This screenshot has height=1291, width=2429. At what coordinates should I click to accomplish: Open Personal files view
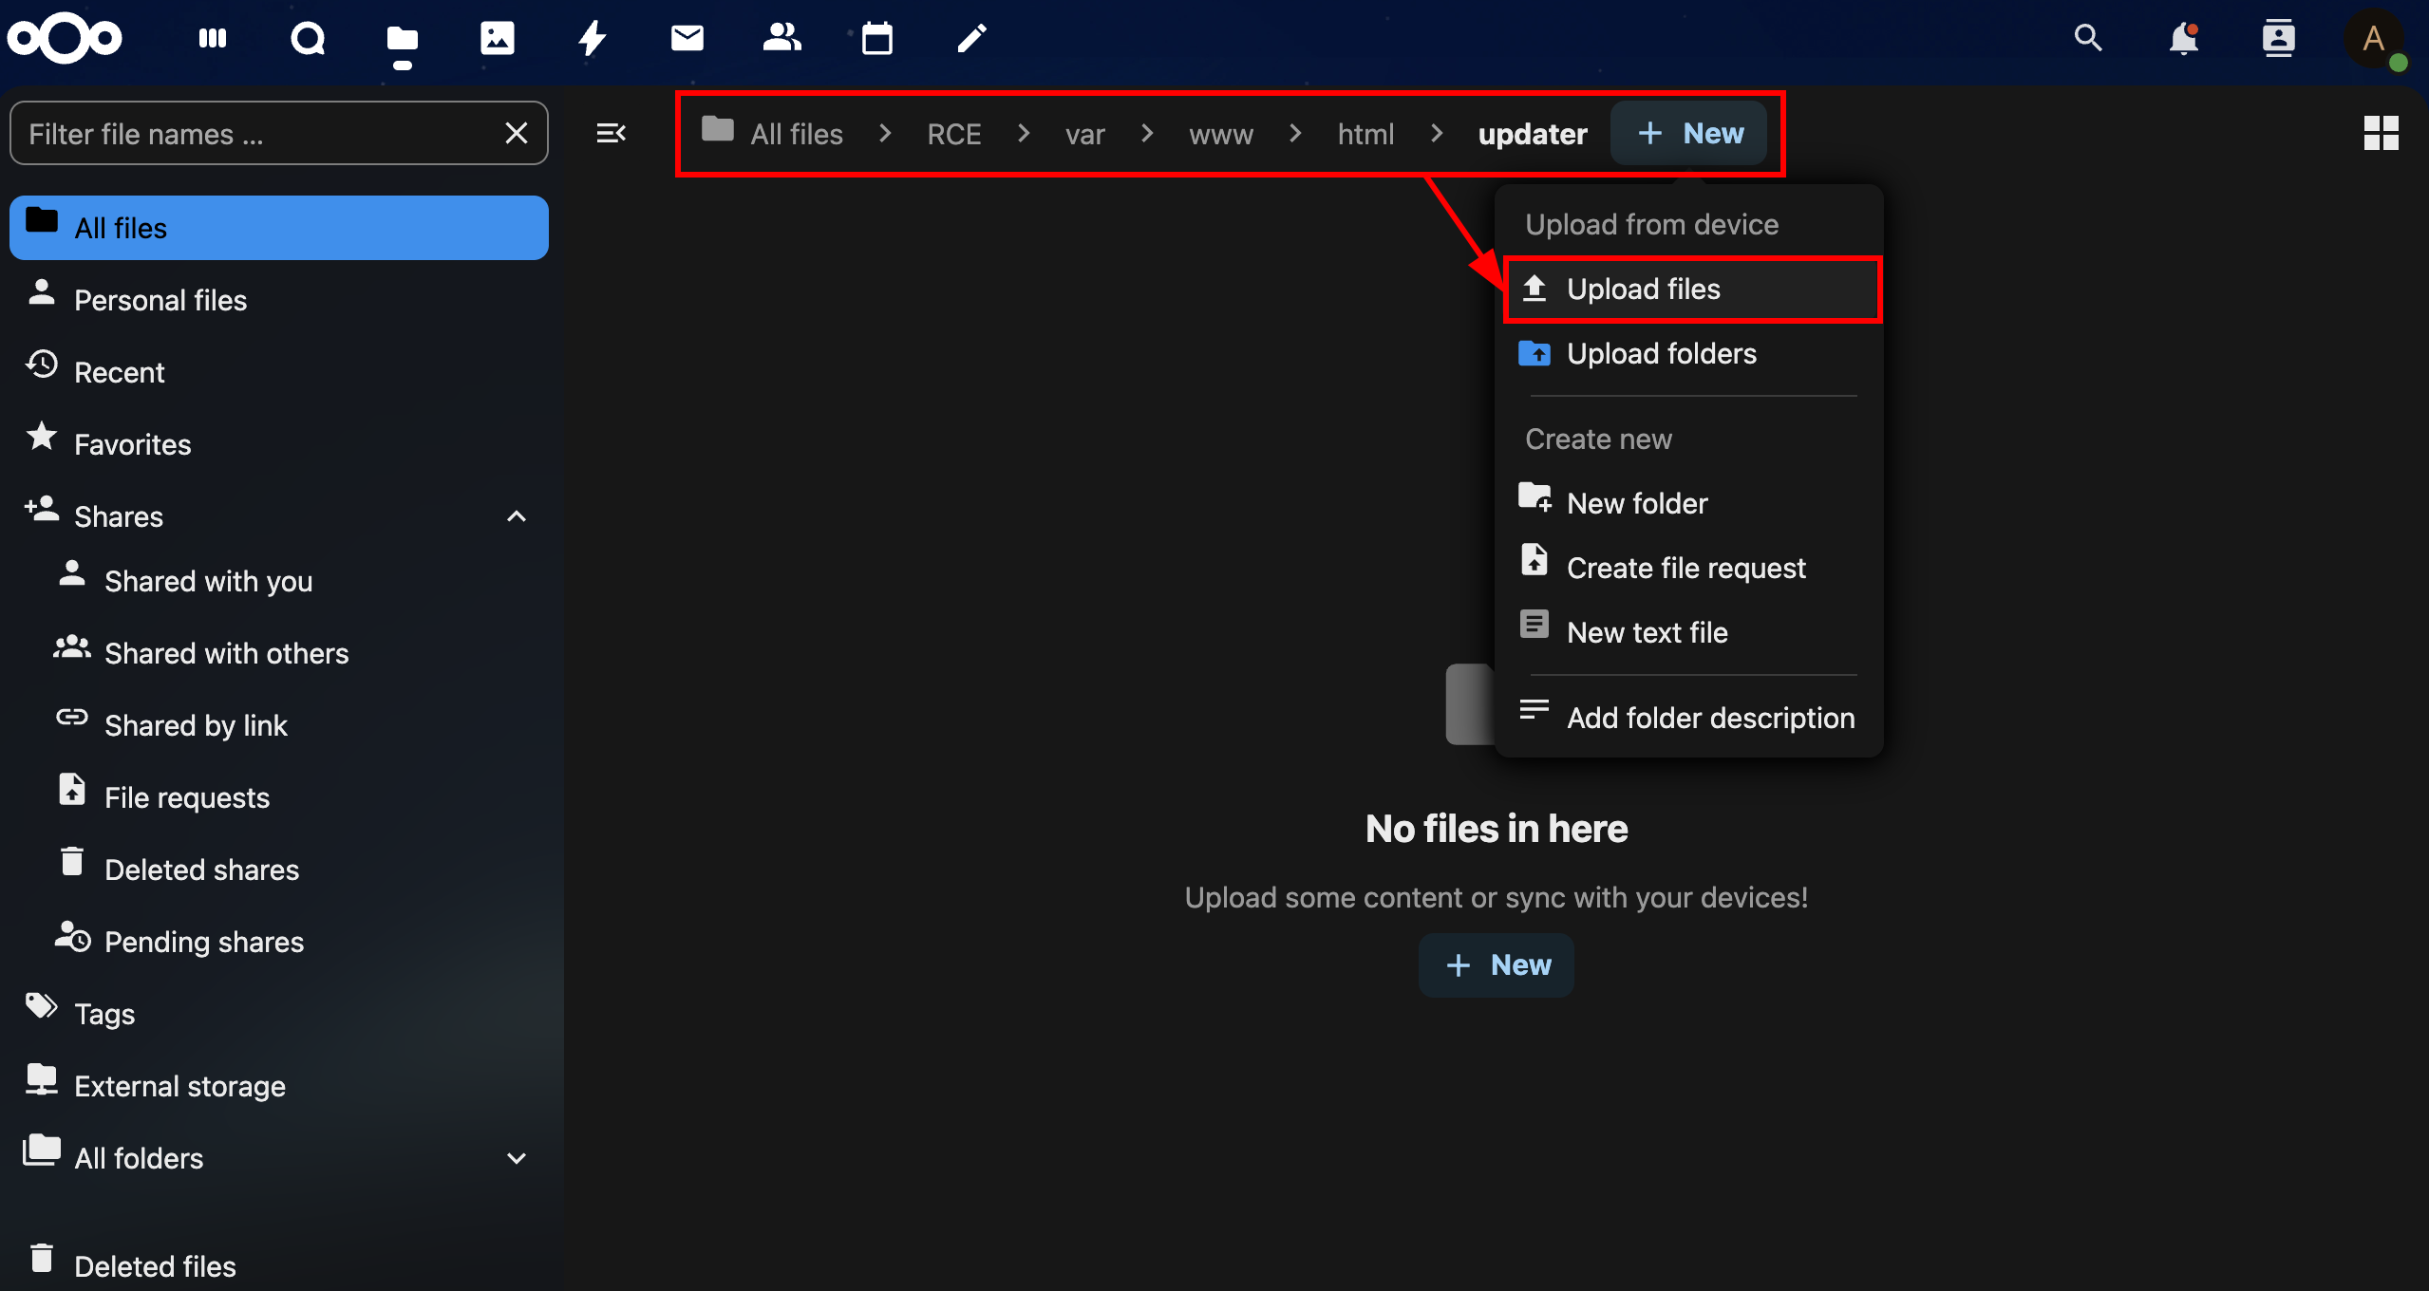(x=279, y=300)
